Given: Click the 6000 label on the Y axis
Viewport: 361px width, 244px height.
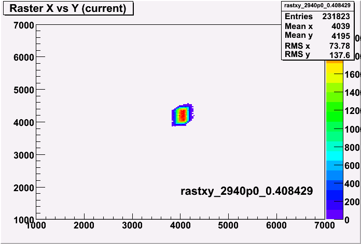Looking at the screenshot, I should 24,58.
